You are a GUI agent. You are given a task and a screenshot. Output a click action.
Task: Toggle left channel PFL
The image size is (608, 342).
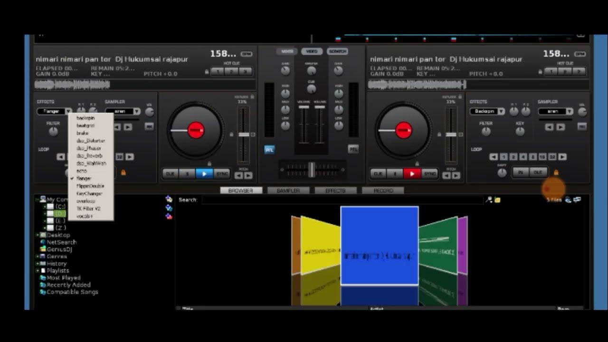[x=269, y=150]
